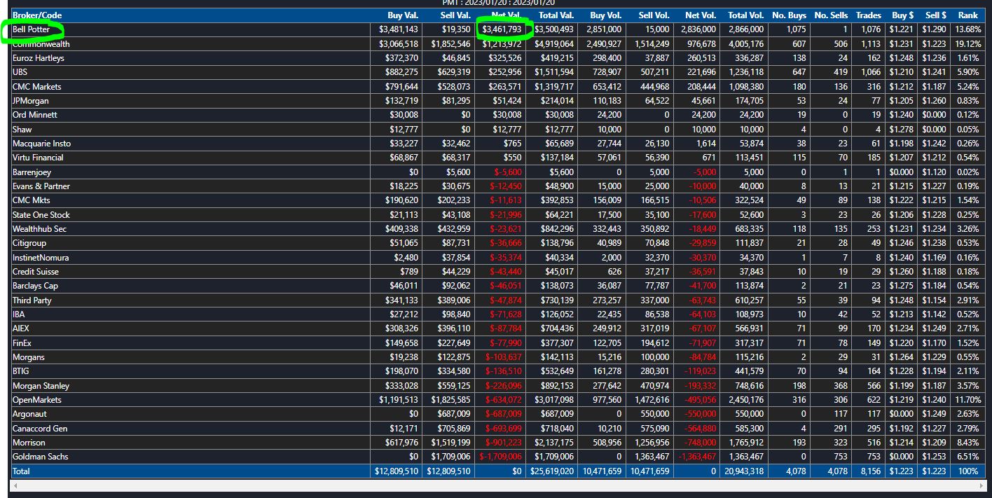Select the JPMorgan broker name

(29, 101)
